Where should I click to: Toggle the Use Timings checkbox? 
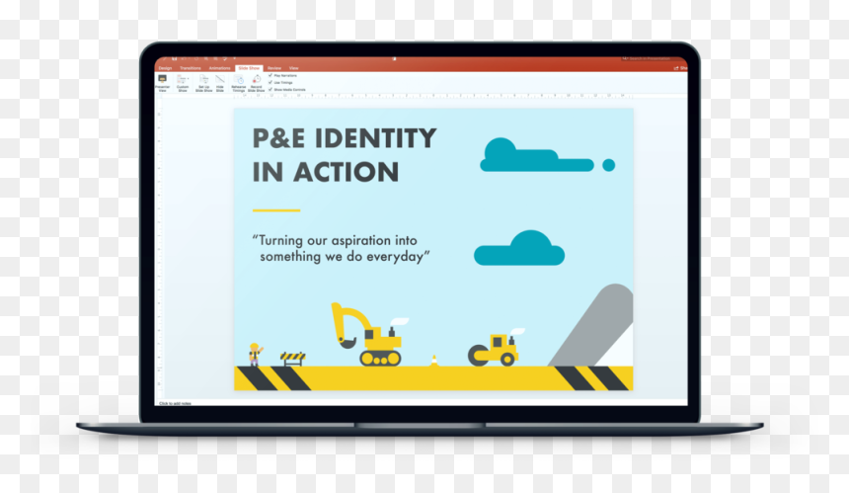[270, 82]
